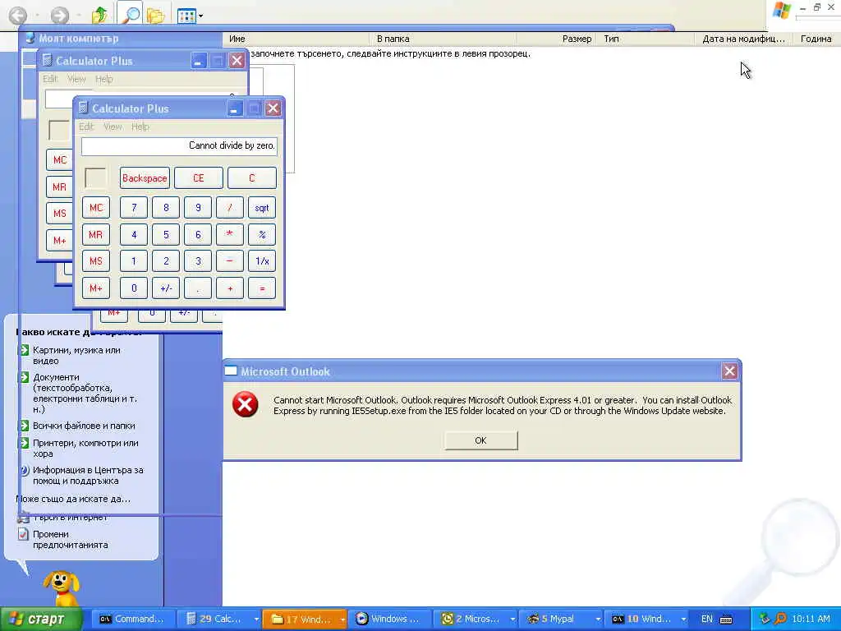The height and width of the screenshot is (631, 841).
Task: Click front Calculator Plus title bar icon
Action: coord(83,108)
